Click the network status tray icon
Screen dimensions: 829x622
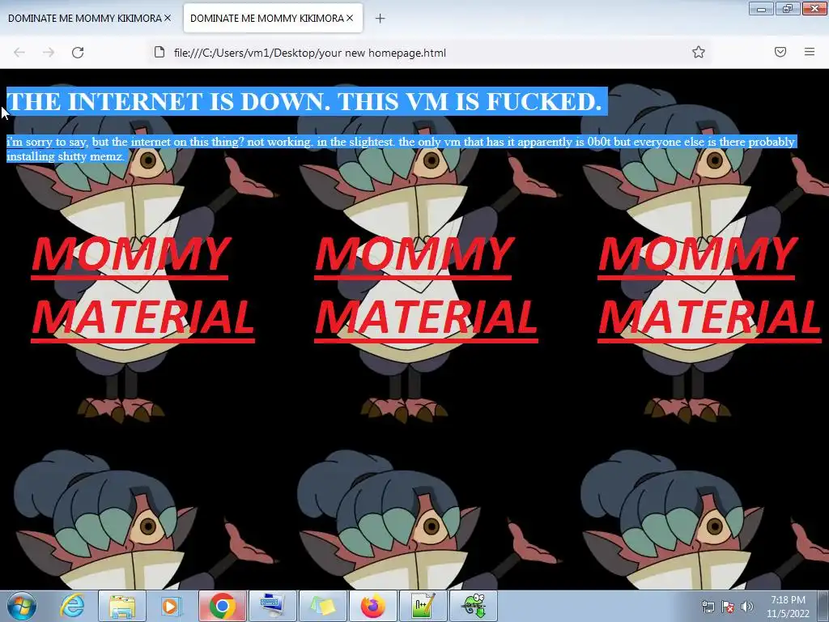tap(708, 607)
